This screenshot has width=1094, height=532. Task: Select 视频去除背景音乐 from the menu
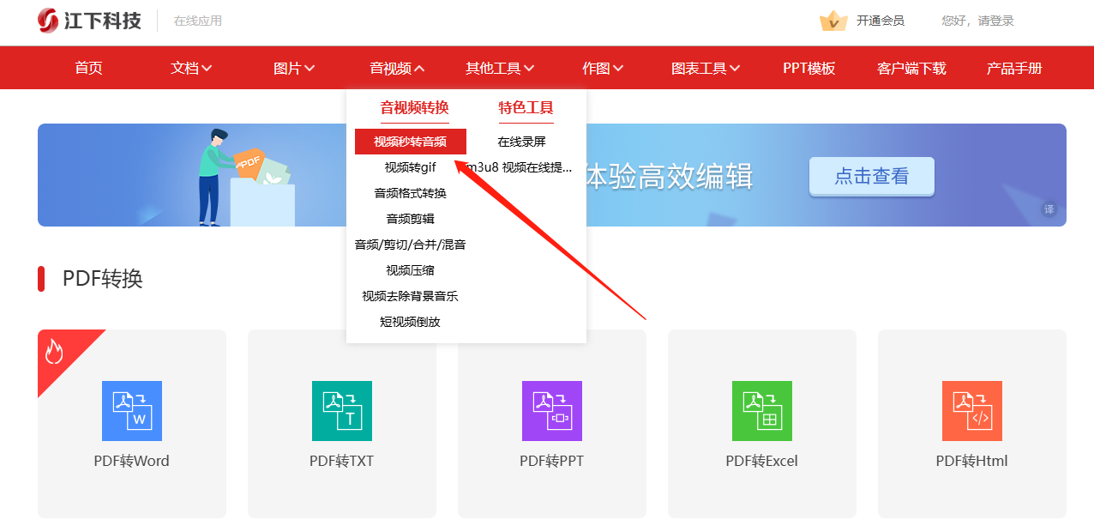click(411, 296)
